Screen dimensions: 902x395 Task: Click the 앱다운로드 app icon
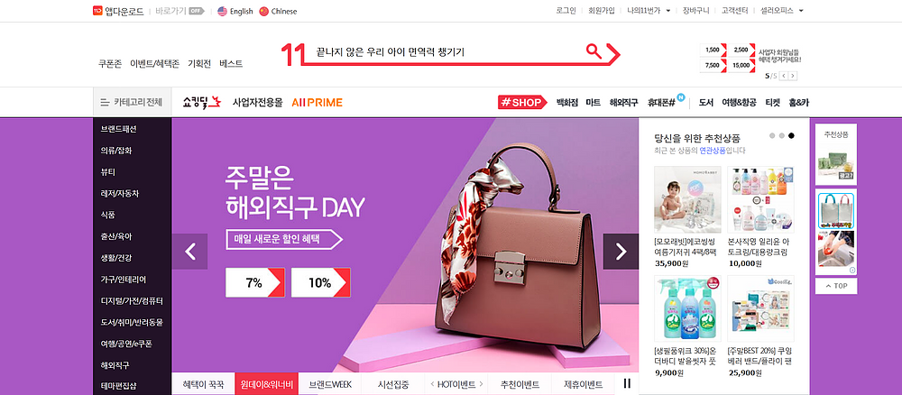click(x=97, y=10)
